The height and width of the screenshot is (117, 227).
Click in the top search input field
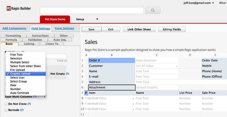(x=92, y=10)
